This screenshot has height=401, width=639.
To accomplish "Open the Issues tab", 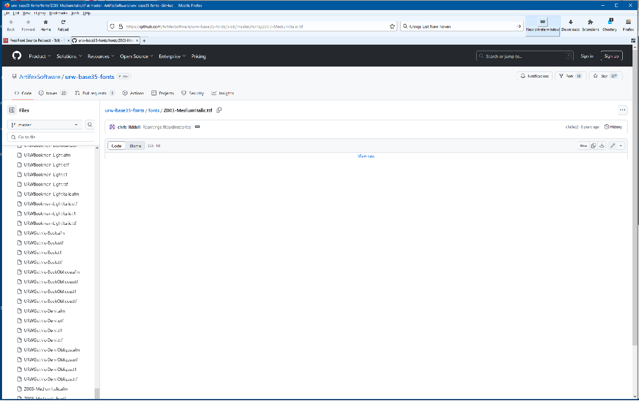I will pos(53,93).
